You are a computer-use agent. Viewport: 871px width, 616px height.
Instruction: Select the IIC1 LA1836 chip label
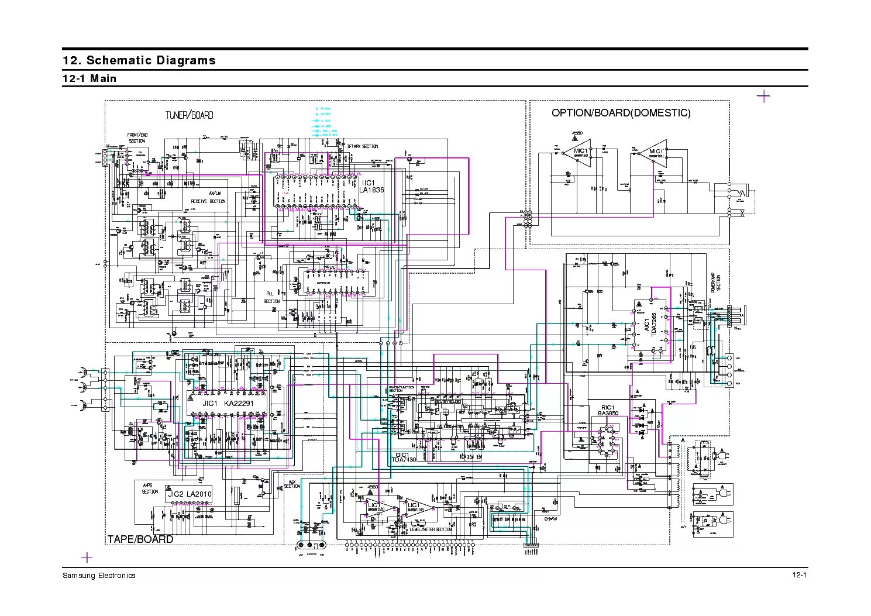click(371, 186)
